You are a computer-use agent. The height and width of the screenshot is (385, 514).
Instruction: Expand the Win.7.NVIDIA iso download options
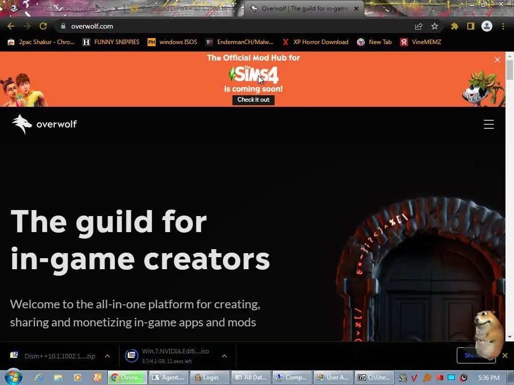224,356
